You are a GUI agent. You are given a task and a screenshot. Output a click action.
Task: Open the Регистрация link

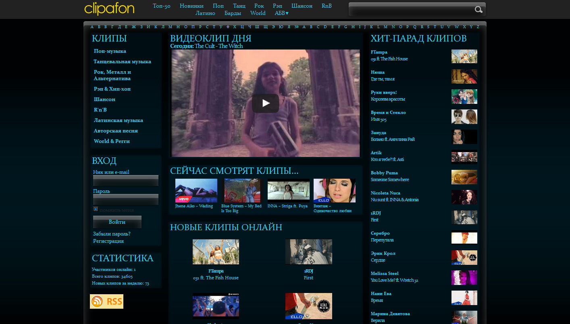(x=108, y=241)
